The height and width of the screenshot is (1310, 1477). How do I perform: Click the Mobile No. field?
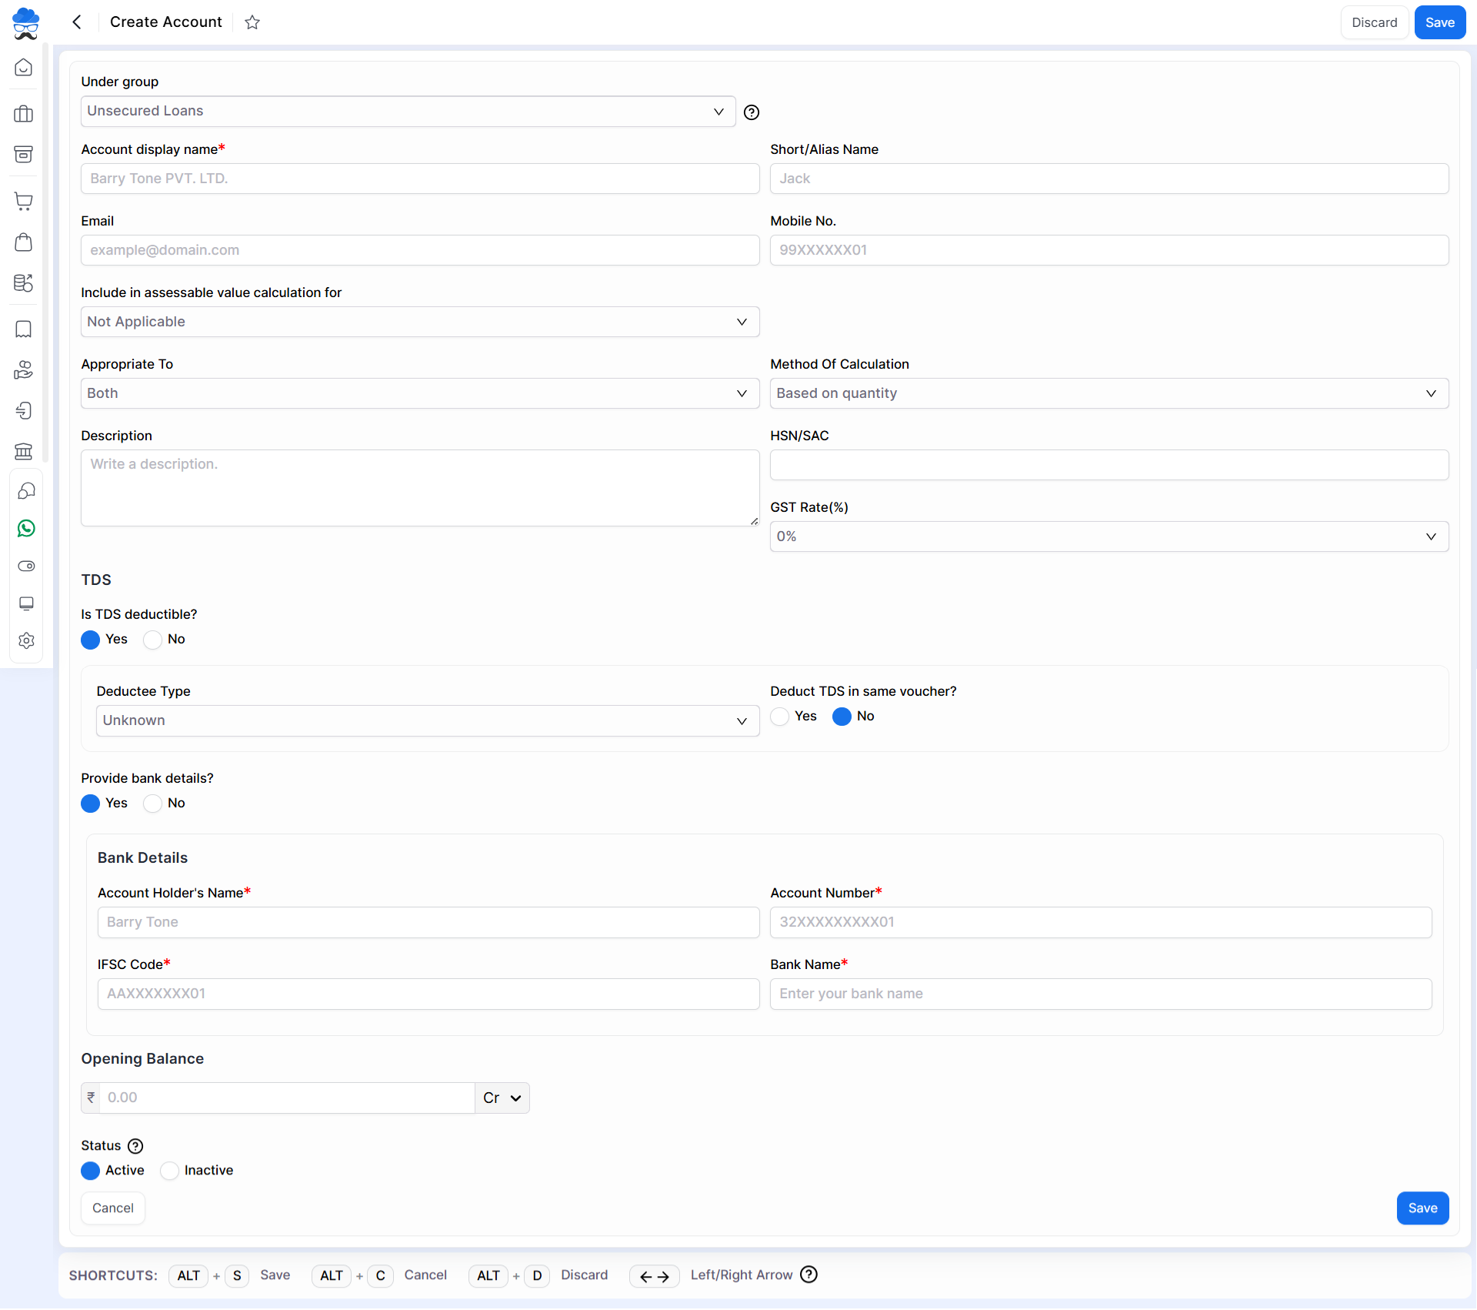1109,250
